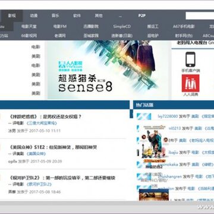Open user nl0213 in hot topics
Viewport: 214px width, 214px height.
175,128
